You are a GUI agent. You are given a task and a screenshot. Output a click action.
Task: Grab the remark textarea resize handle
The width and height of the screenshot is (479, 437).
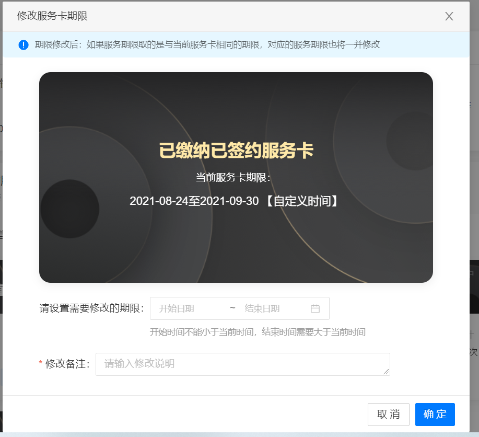[x=386, y=372]
